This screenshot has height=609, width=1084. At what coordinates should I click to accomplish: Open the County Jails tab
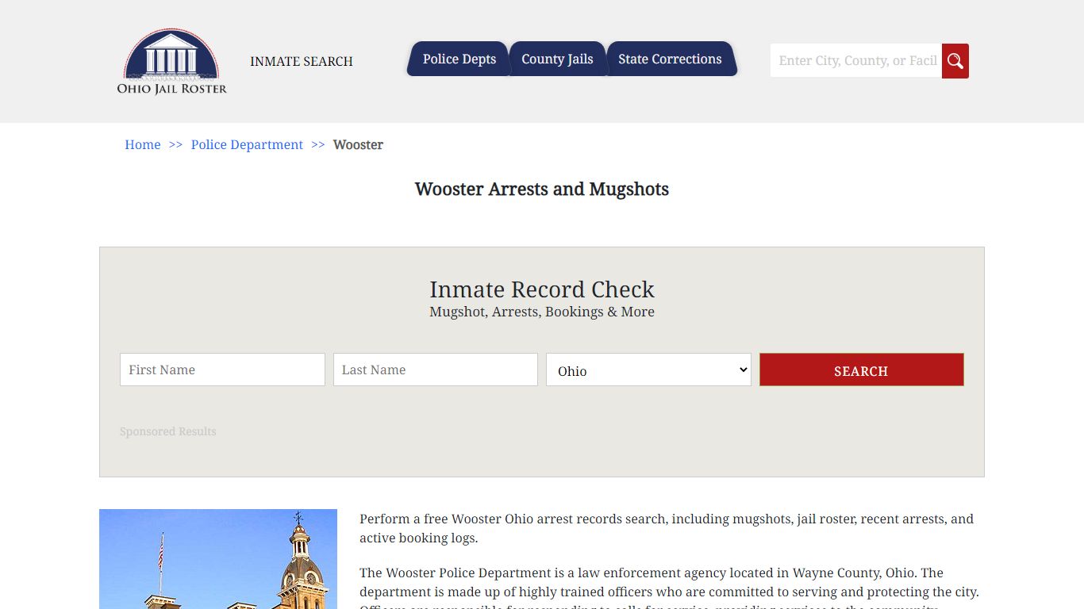click(557, 59)
